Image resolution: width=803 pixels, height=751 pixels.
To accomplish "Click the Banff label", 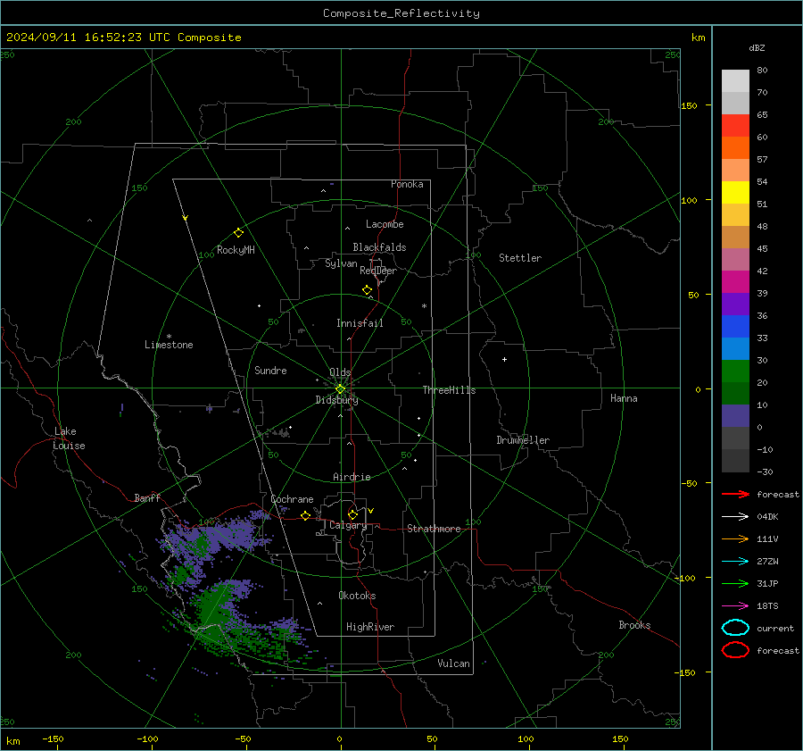I will (x=147, y=498).
